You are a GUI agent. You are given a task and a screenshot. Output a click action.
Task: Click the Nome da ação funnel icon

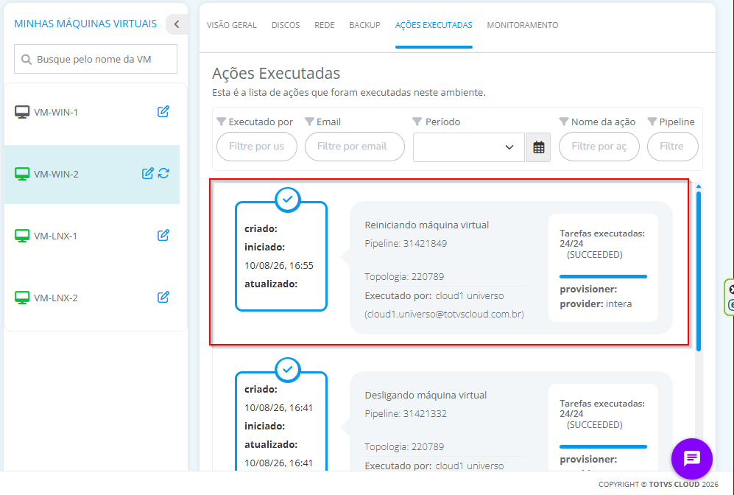[x=564, y=122]
